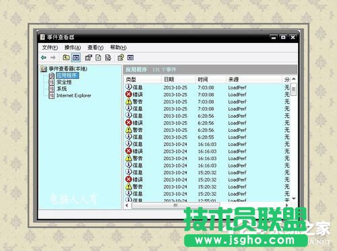
Task: Click red error icon of 7:03:08 错误 row
Action: [129, 94]
